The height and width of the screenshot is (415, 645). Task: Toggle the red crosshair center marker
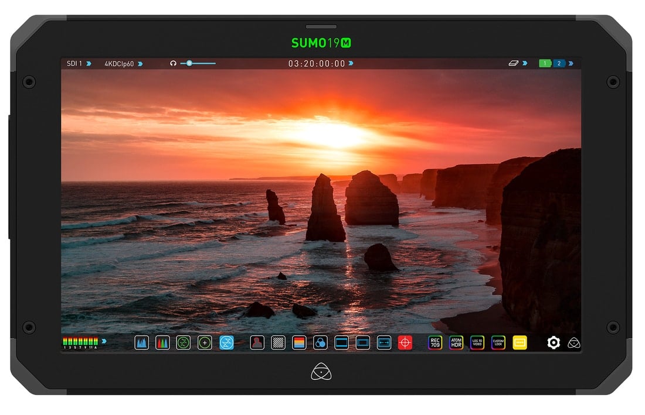click(405, 342)
